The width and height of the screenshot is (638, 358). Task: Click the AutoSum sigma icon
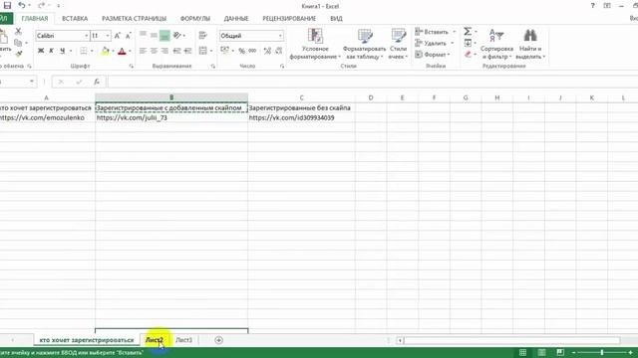(468, 31)
